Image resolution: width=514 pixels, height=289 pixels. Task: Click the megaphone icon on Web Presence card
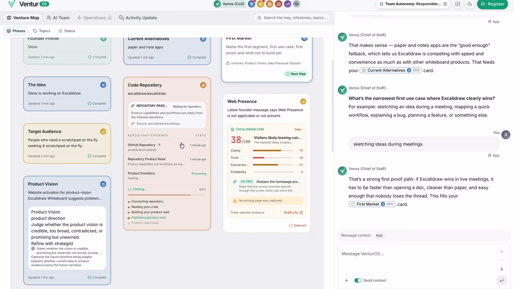click(x=303, y=102)
